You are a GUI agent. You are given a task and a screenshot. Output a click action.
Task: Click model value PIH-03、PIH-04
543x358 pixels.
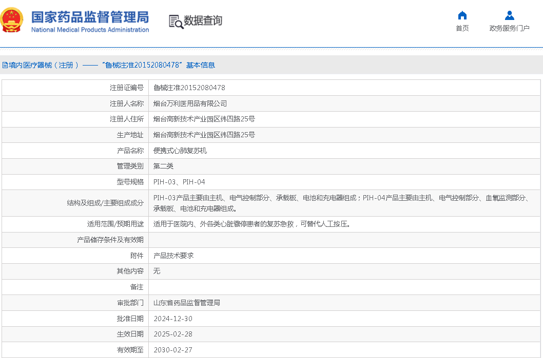[179, 182]
